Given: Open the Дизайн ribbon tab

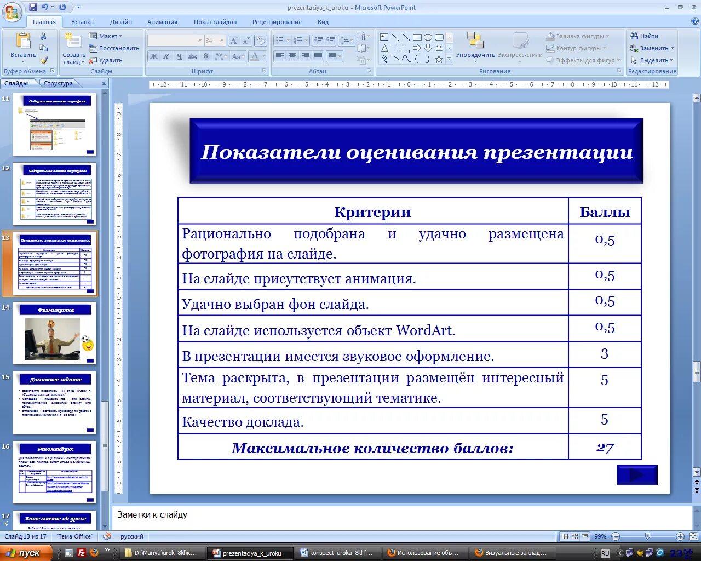Looking at the screenshot, I should [121, 22].
